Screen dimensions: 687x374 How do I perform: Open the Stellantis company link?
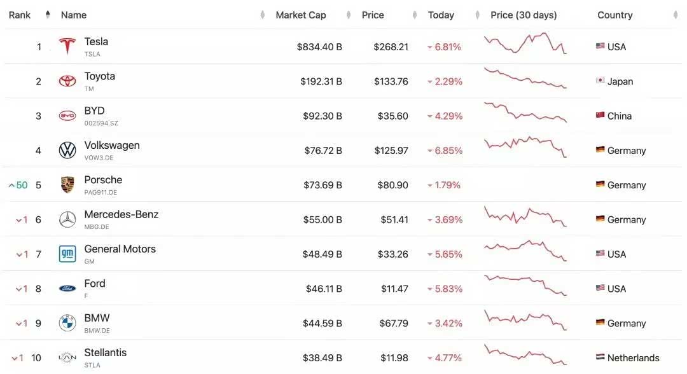[x=106, y=352]
